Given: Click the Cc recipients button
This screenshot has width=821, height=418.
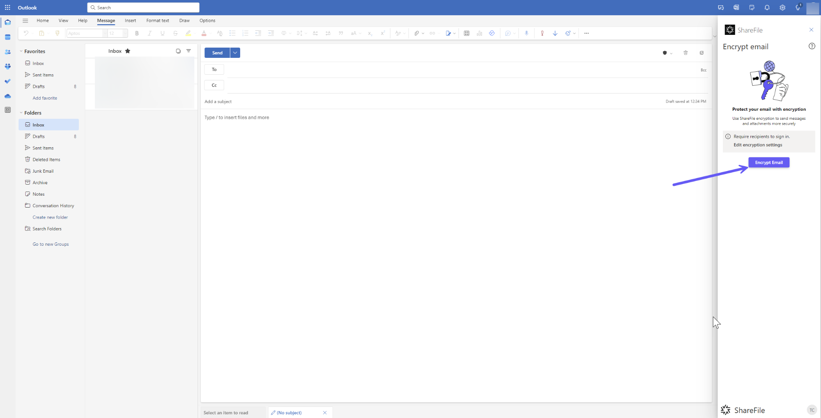Looking at the screenshot, I should pos(214,85).
